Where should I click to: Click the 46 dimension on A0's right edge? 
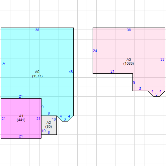tap(71, 72)
